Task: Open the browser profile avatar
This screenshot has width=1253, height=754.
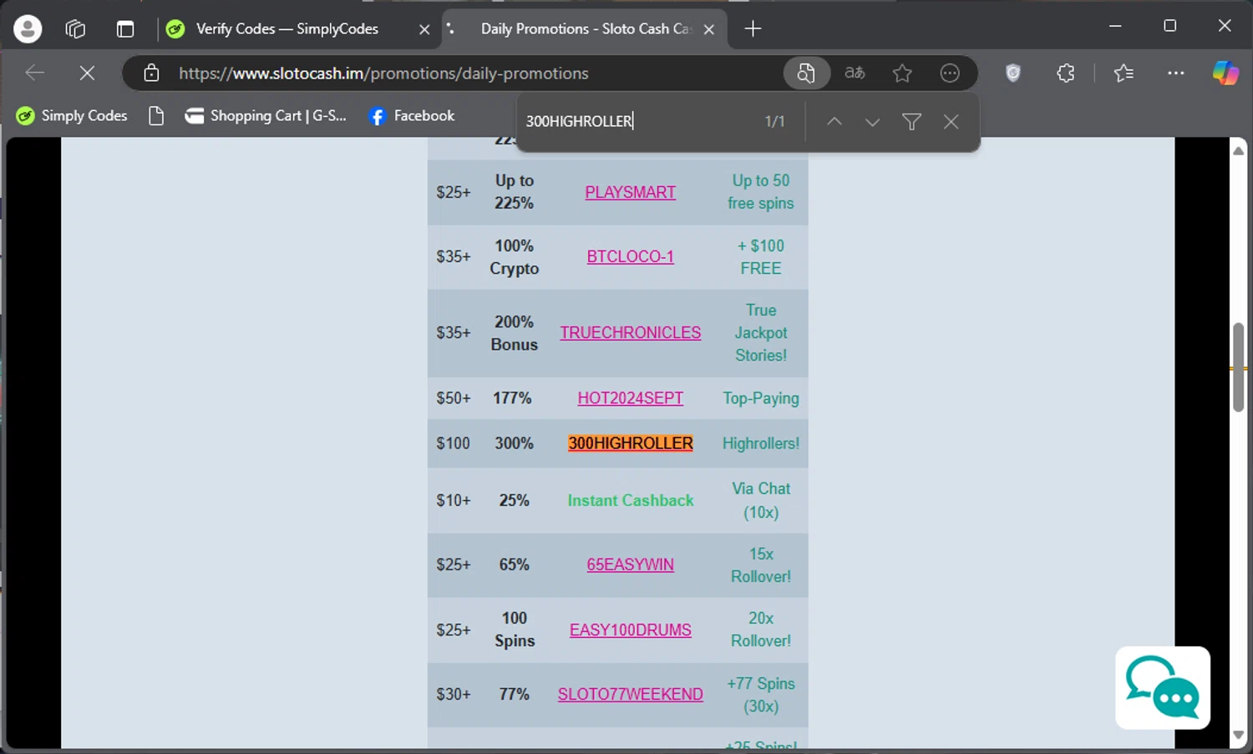Action: click(28, 29)
